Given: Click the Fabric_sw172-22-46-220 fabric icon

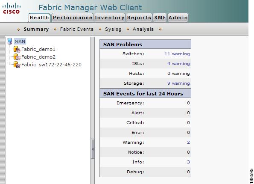Looking at the screenshot, I should [17, 65].
